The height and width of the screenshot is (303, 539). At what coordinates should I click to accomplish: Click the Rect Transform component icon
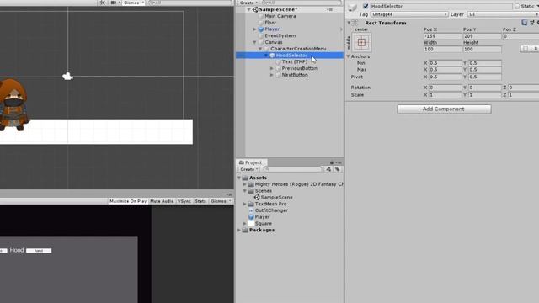(x=355, y=23)
